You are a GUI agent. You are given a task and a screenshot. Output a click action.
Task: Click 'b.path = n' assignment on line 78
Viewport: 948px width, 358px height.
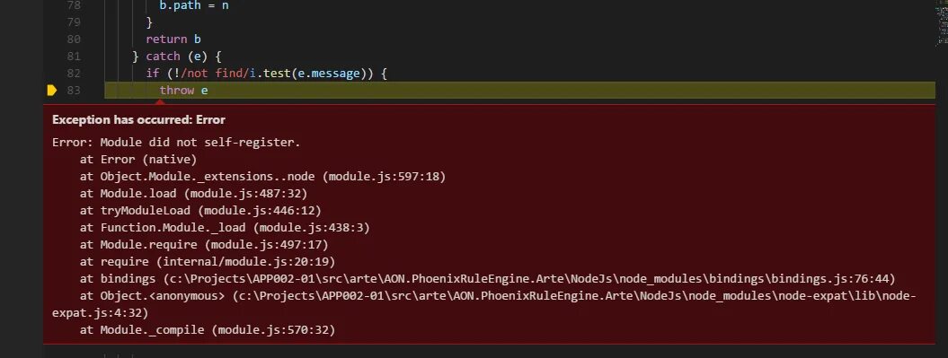click(193, 5)
